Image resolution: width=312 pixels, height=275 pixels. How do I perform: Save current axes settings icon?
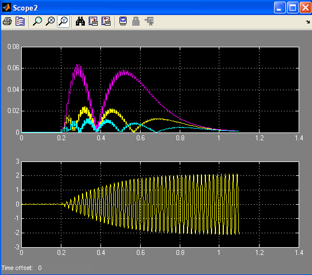[93, 21]
